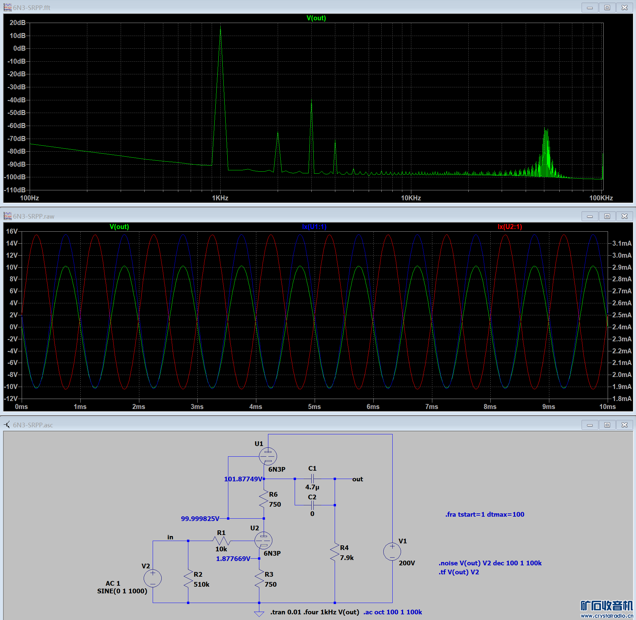This screenshot has height=620, width=636.
Task: Click the V1 200V voltage source symbol
Action: point(392,552)
